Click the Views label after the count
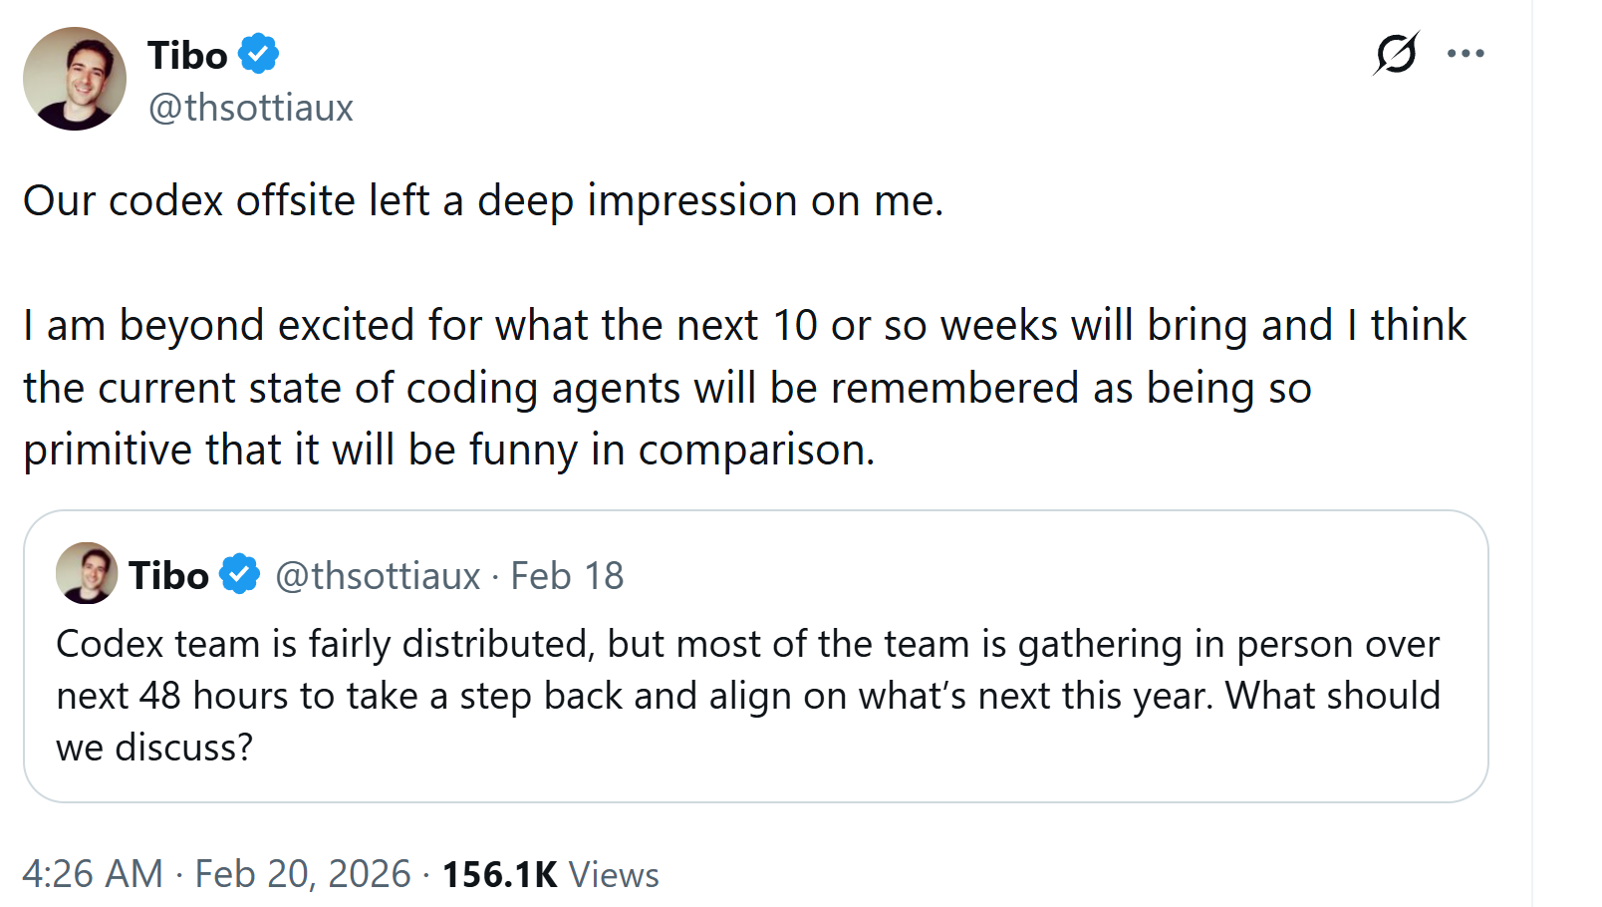Viewport: 1602px width, 907px height. [x=614, y=875]
